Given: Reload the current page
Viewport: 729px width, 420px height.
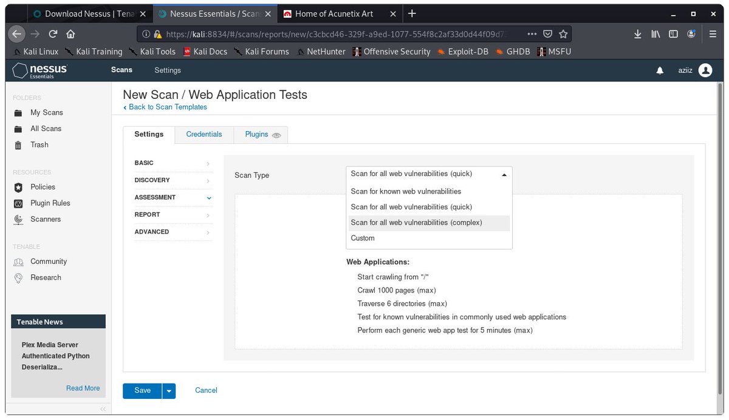Looking at the screenshot, I should click(x=53, y=34).
